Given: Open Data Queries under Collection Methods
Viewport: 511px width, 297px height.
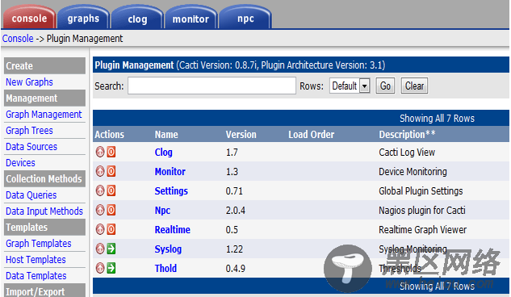Looking at the screenshot, I should (x=31, y=195).
